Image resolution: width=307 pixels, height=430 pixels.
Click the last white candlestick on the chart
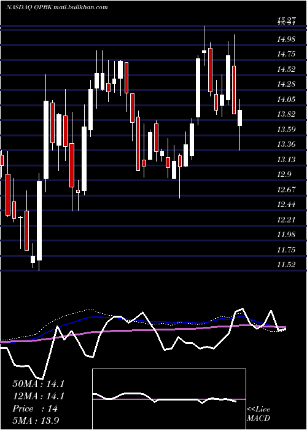coord(240,118)
